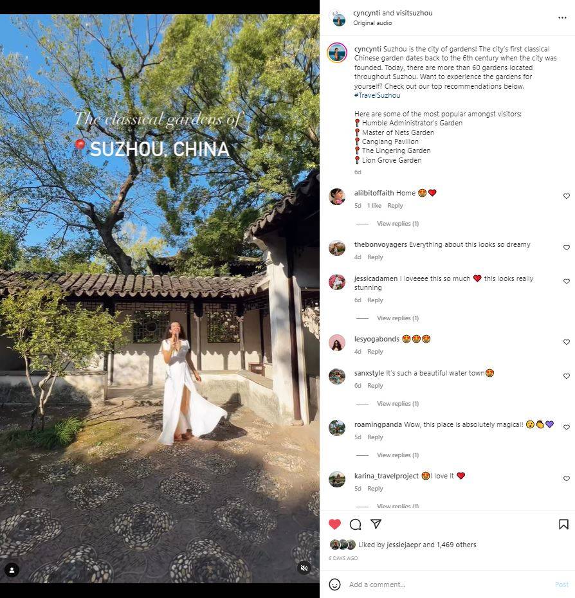Expand View replies under jessicadamen's comment
Screen dimensions: 575x598
pos(397,318)
